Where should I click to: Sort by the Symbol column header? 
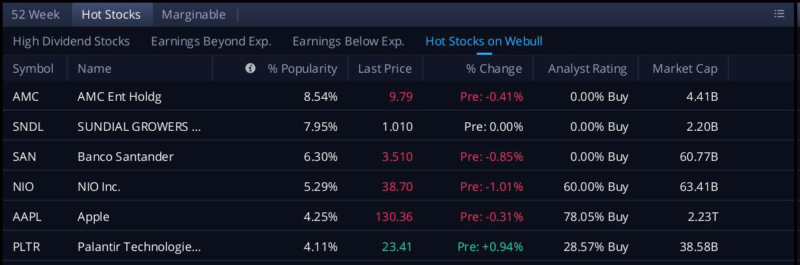tap(33, 68)
